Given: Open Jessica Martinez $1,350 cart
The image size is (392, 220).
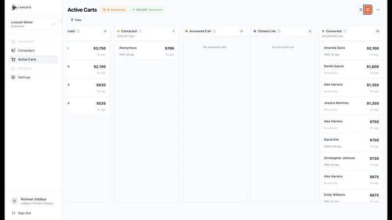Looking at the screenshot, I should tap(351, 106).
